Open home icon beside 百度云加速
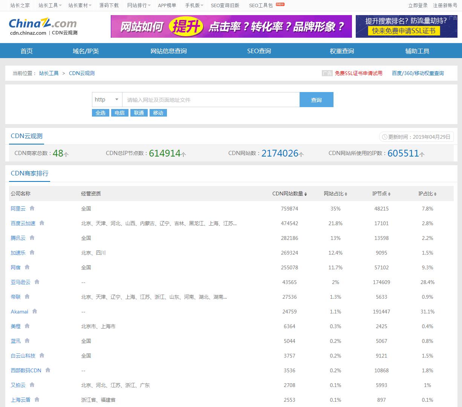 [42, 223]
